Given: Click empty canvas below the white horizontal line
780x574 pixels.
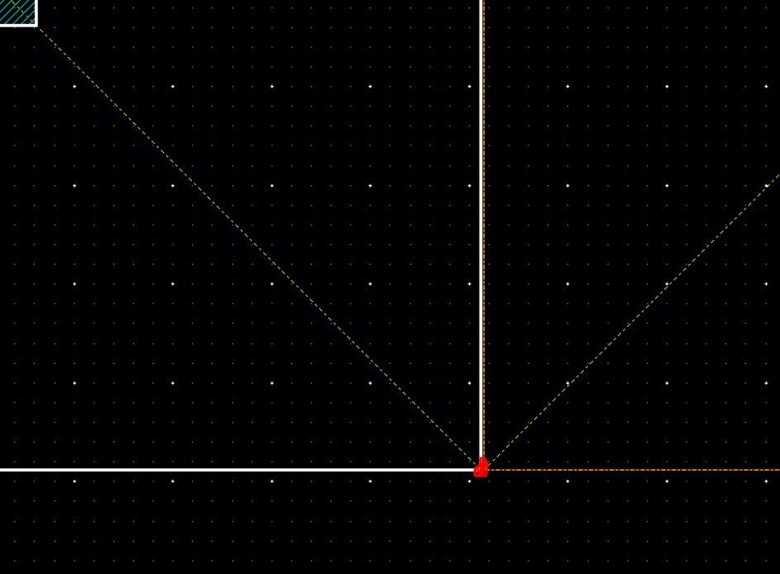Looking at the screenshot, I should pyautogui.click(x=248, y=529).
